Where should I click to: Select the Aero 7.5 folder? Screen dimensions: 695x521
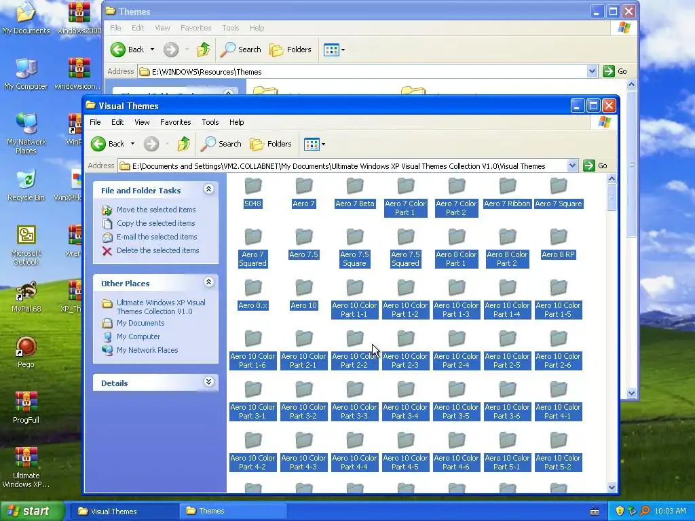point(303,244)
